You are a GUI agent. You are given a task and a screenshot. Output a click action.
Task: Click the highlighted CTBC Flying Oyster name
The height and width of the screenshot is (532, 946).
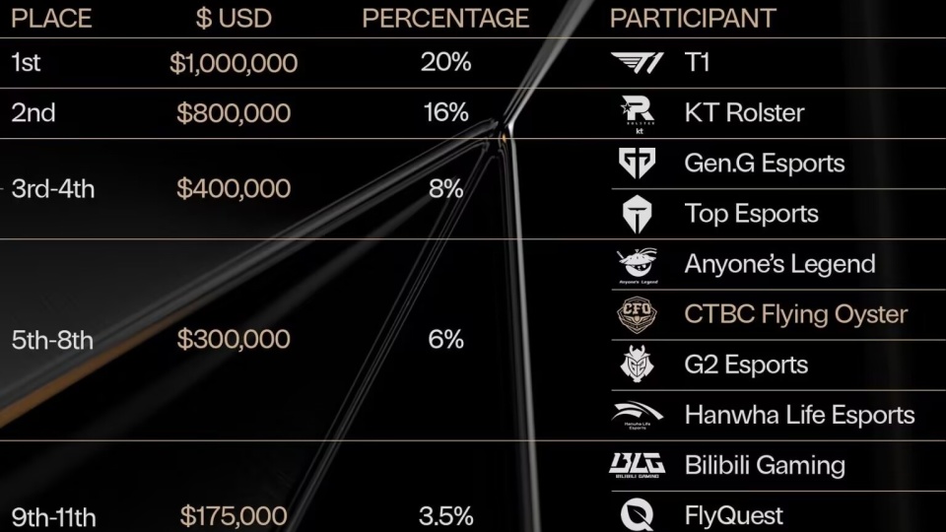pyautogui.click(x=795, y=315)
